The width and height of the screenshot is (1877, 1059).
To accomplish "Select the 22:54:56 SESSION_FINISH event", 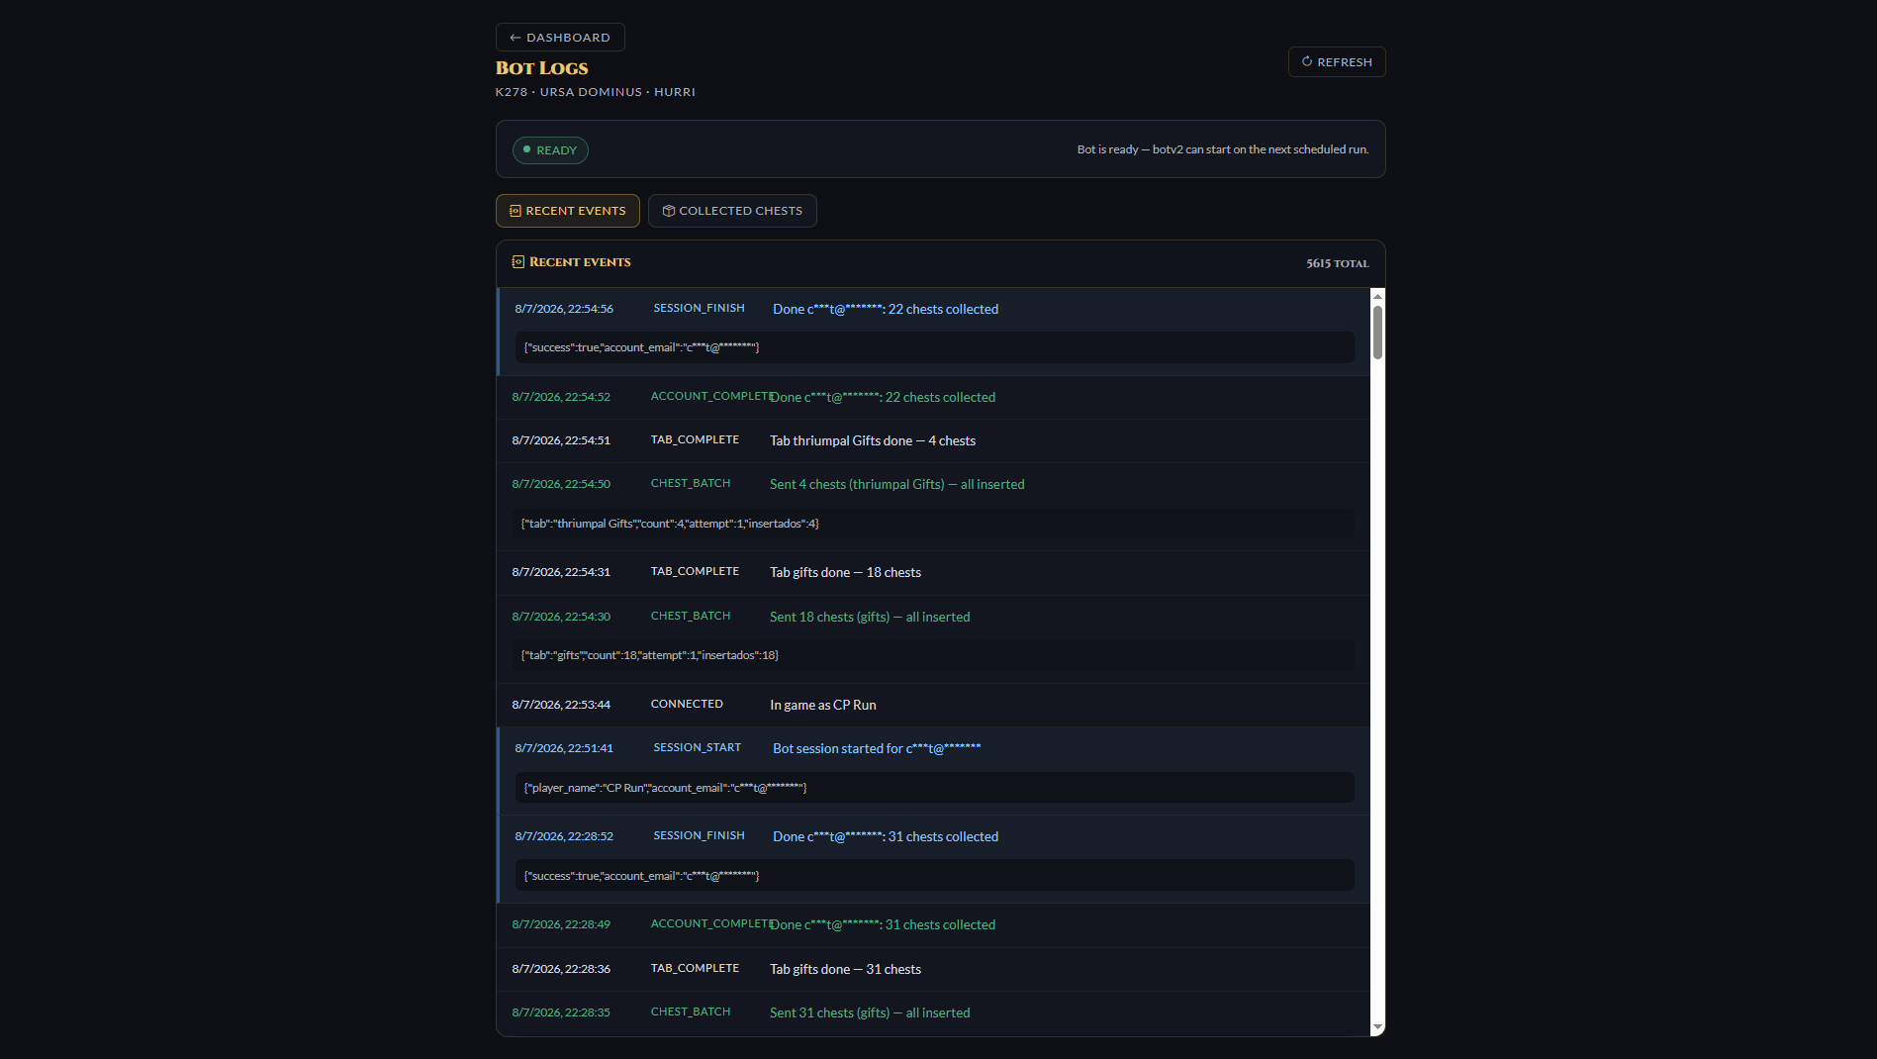I will click(934, 332).
